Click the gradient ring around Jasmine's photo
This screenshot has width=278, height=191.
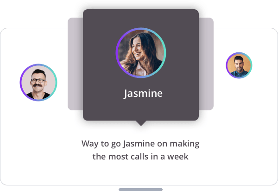pos(117,53)
